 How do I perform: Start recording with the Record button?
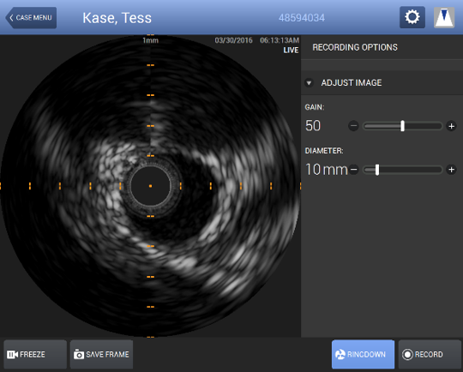(430, 354)
